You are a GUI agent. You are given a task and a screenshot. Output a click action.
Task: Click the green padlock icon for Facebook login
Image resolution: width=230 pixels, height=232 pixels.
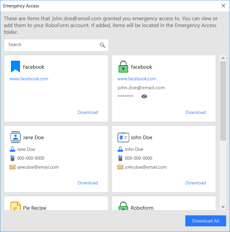(123, 67)
